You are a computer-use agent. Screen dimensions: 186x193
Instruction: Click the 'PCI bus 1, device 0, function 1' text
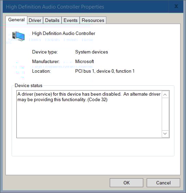[105, 71]
